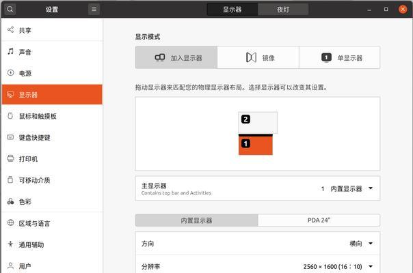The width and height of the screenshot is (413, 273).
Task: Click the share icon beside 共享
Action: click(10, 30)
